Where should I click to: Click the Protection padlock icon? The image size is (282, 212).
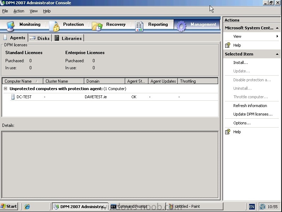point(54,26)
